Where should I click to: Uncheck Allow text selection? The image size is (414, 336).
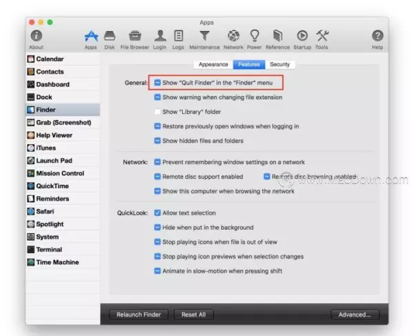coord(157,213)
